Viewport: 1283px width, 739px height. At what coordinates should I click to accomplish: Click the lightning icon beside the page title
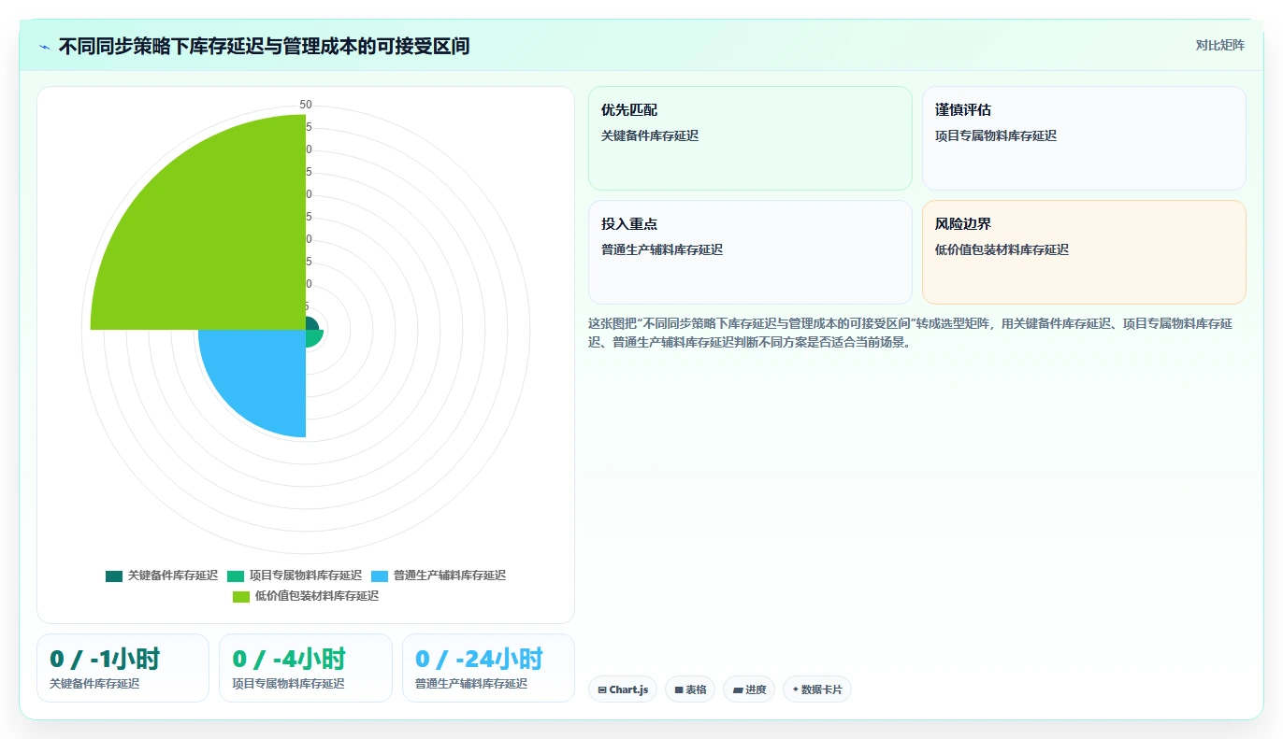[44, 47]
